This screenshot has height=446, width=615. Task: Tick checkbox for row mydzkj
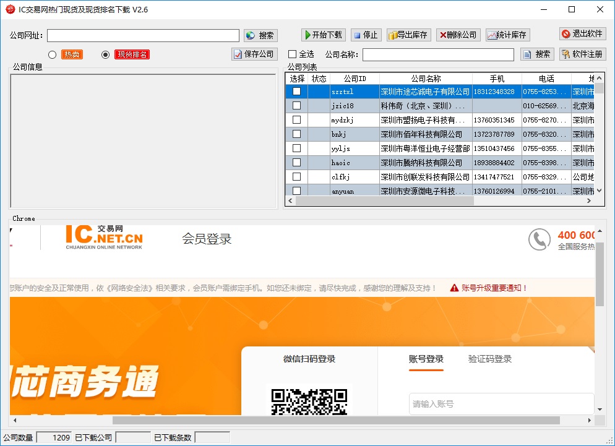tap(297, 119)
